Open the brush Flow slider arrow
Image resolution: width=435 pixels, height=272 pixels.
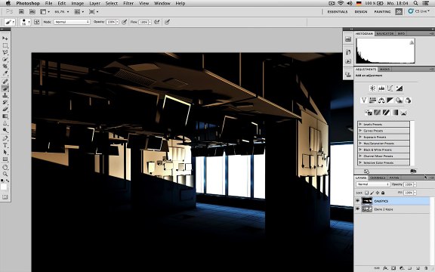[x=150, y=22]
